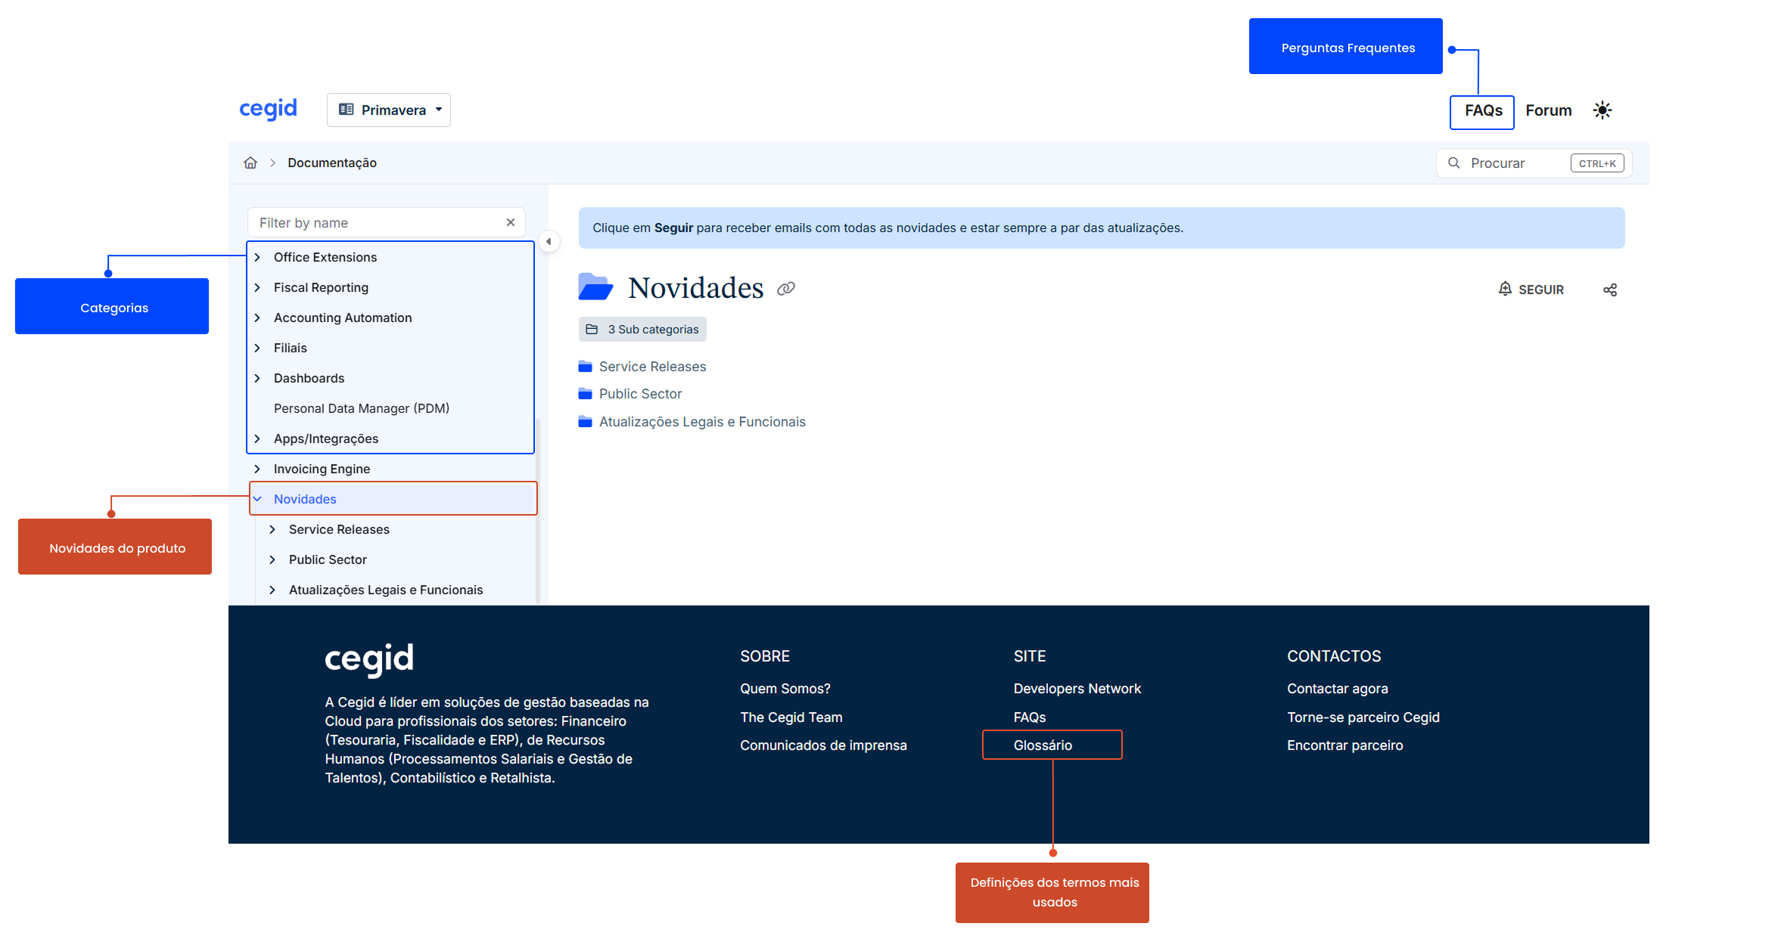Click the 3 Sub categorias badge
The image size is (1775, 945).
tap(642, 330)
